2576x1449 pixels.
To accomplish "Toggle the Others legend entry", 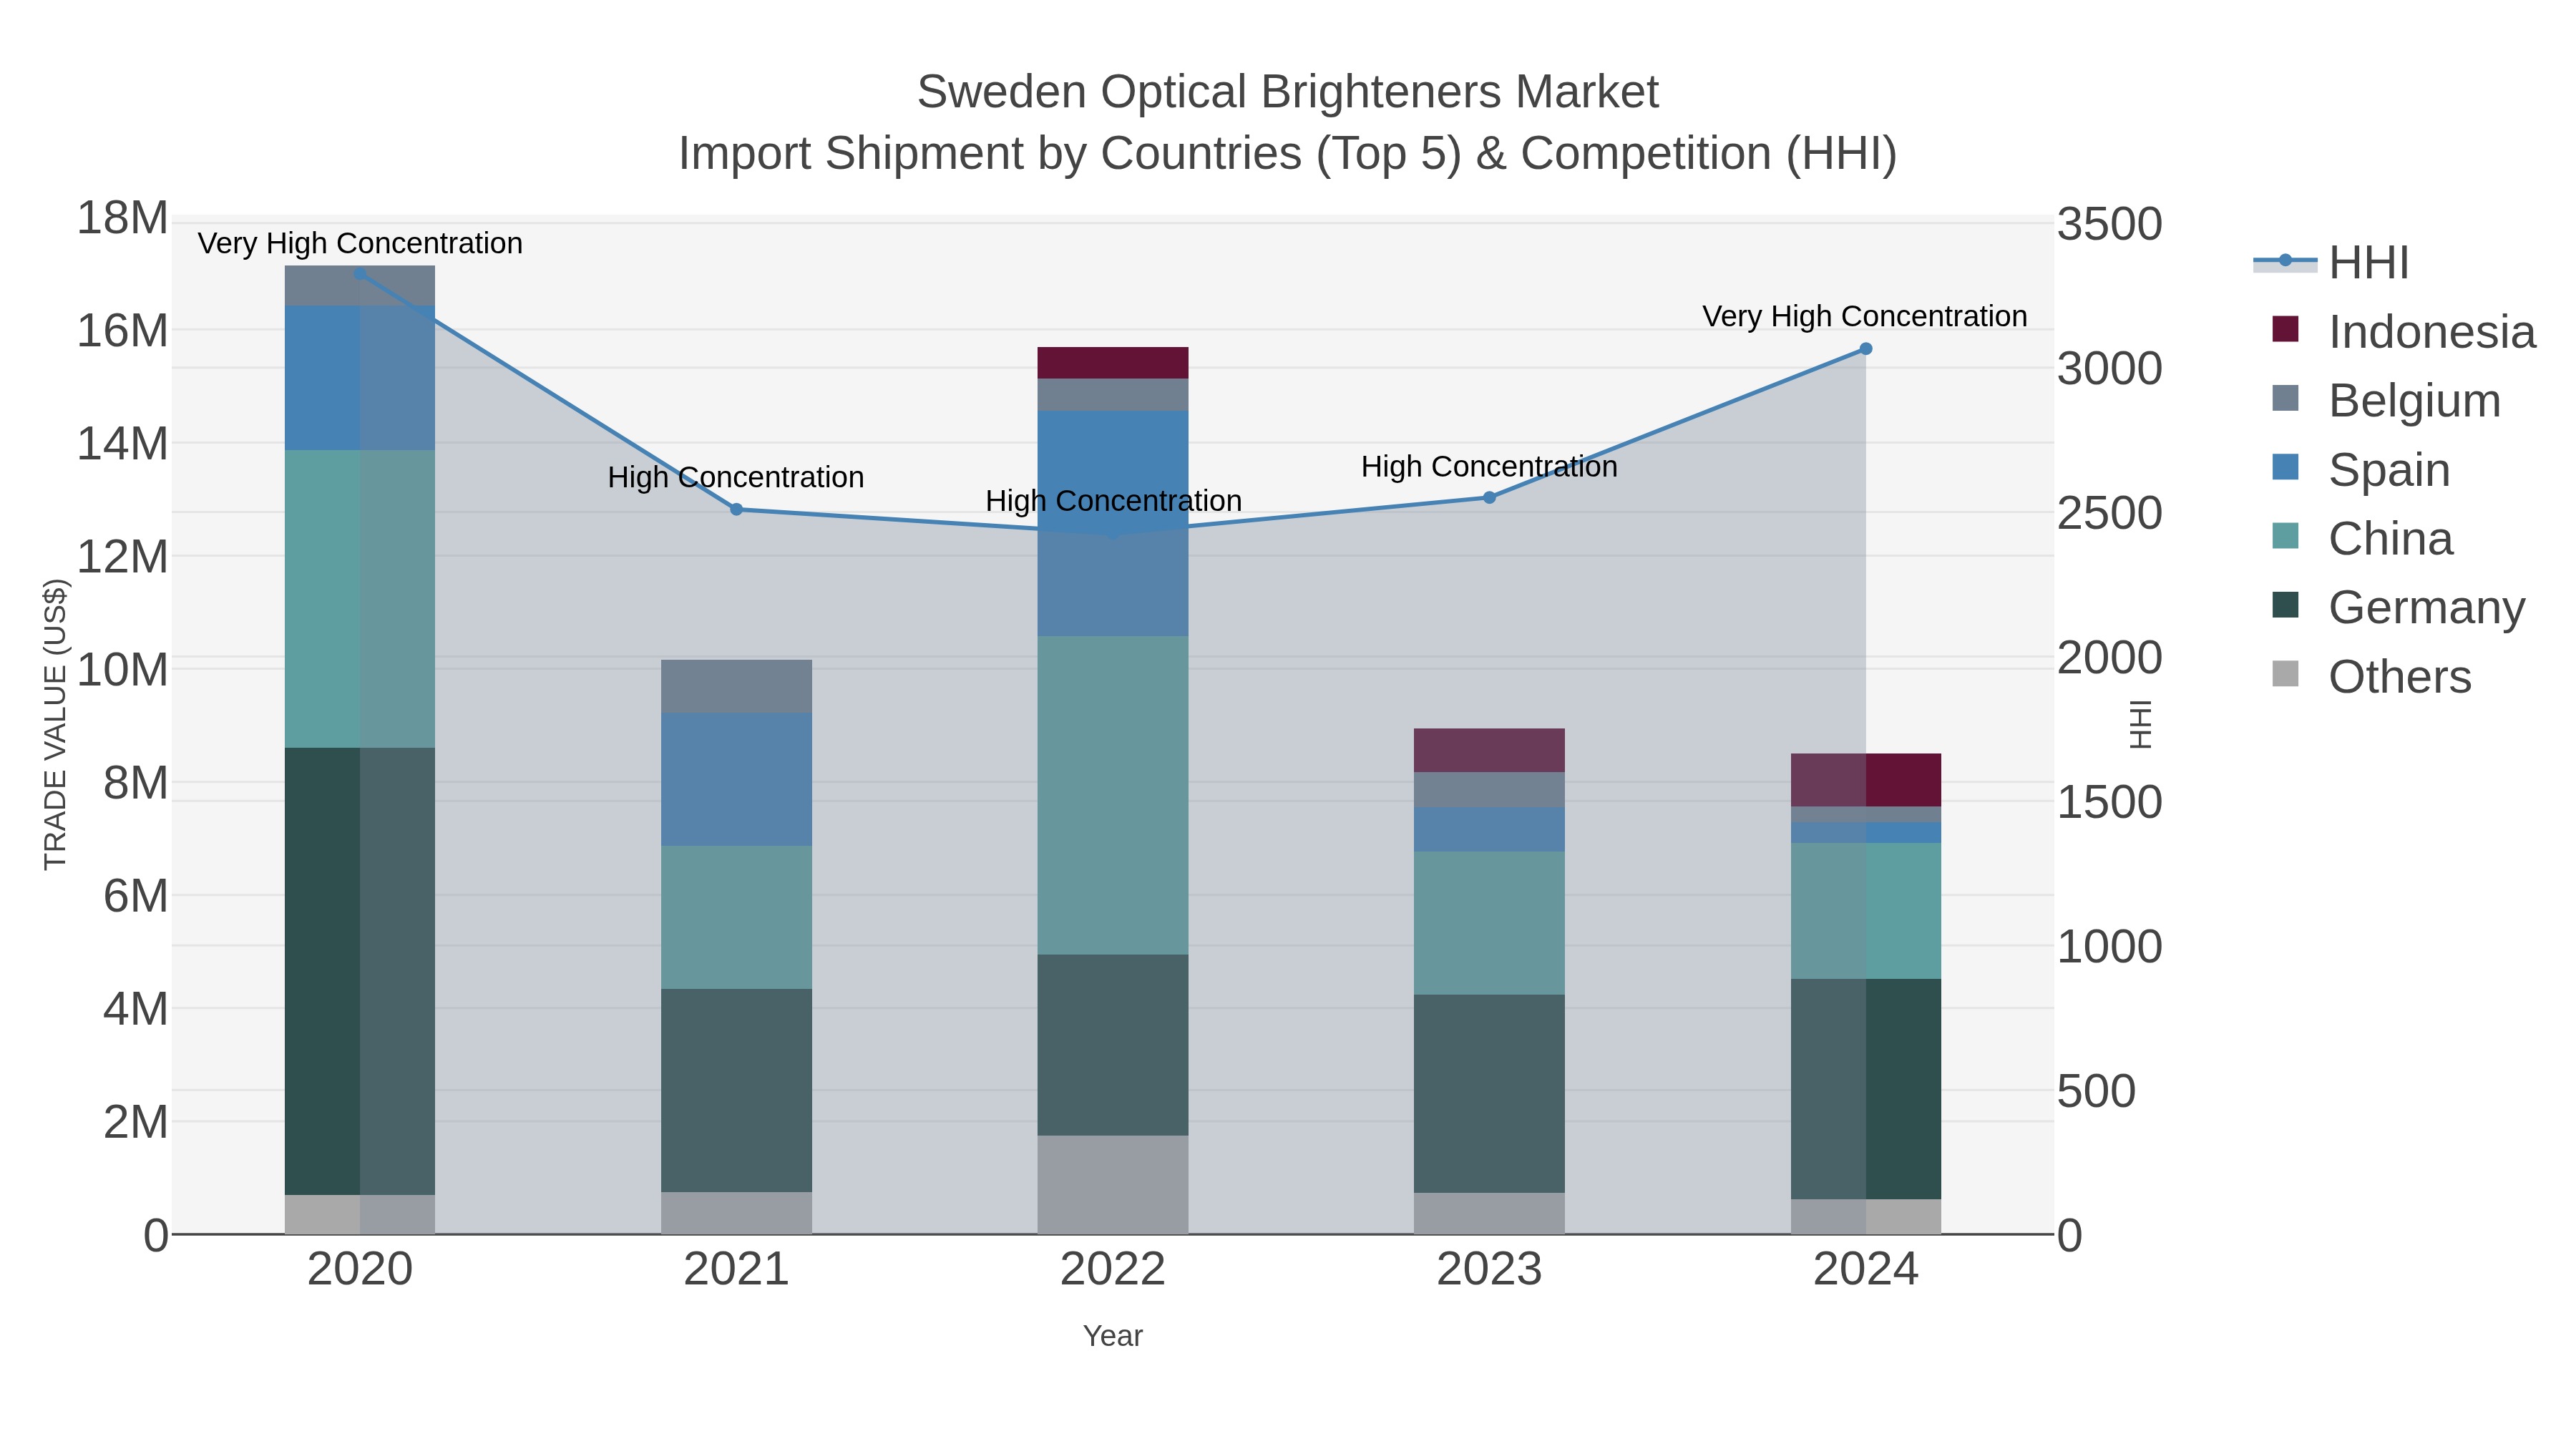I will pos(2371,677).
